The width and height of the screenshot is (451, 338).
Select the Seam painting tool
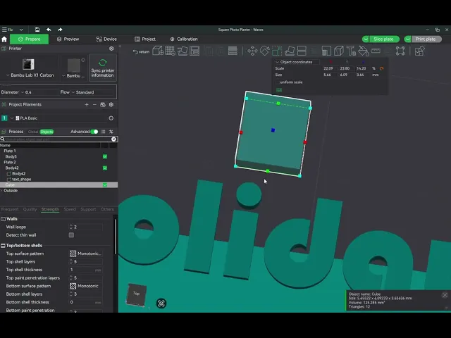[339, 51]
